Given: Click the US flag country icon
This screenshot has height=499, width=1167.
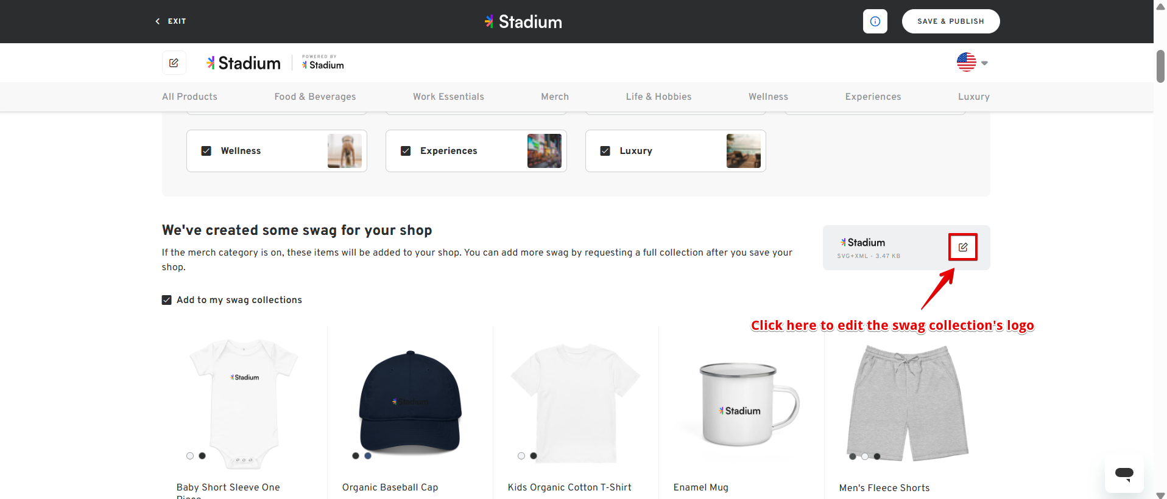Looking at the screenshot, I should pos(966,62).
